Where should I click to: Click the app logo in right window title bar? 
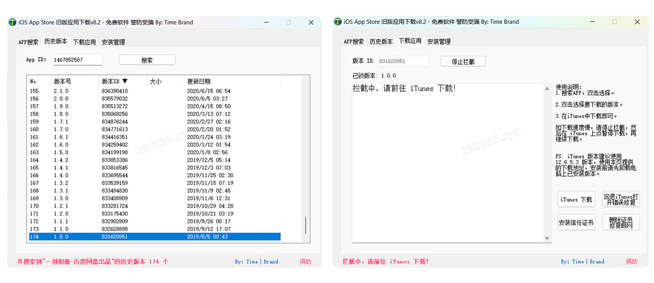click(338, 22)
